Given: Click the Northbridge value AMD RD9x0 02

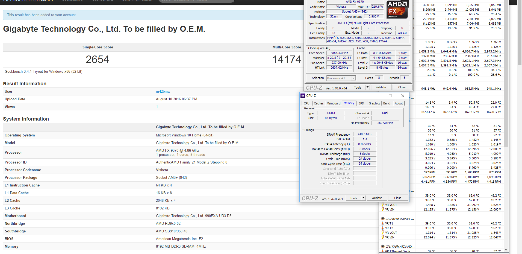Looking at the screenshot, I should 168,224.
